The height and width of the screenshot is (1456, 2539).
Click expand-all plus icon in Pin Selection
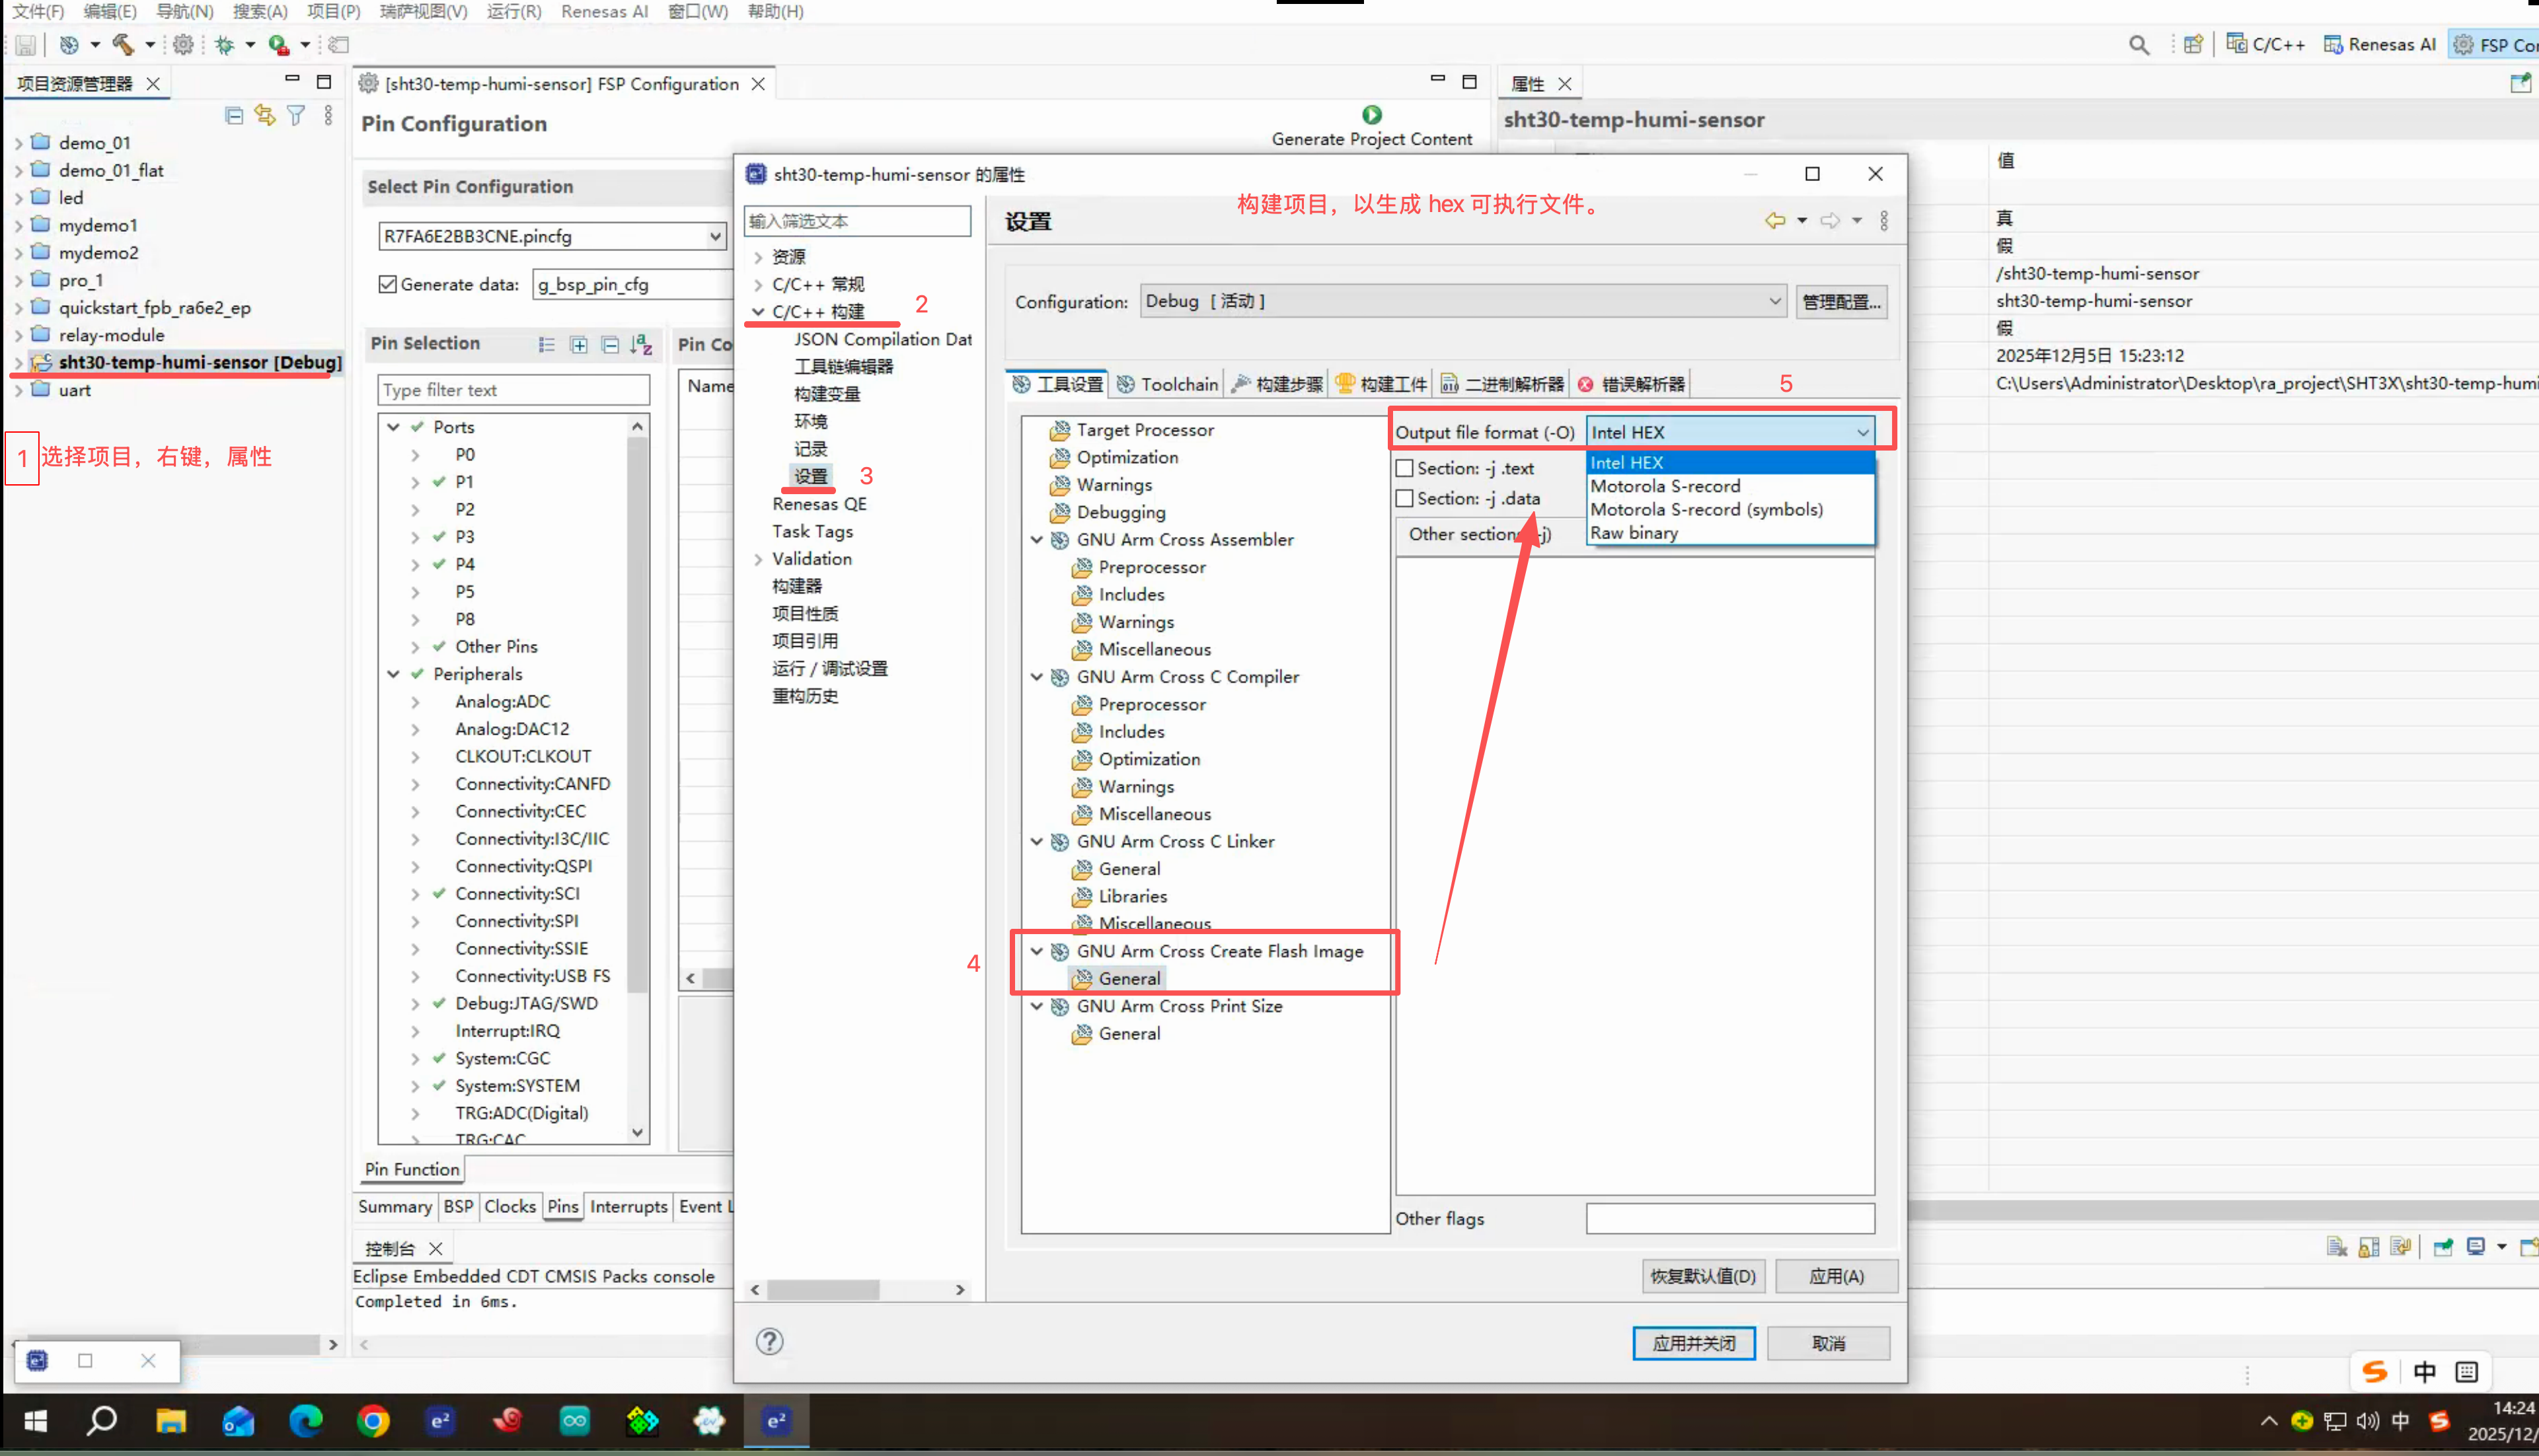[x=578, y=344]
